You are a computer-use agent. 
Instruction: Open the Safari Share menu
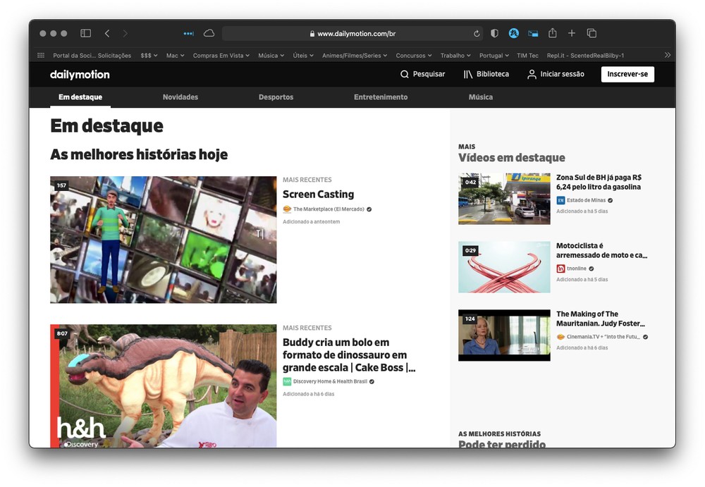point(553,33)
